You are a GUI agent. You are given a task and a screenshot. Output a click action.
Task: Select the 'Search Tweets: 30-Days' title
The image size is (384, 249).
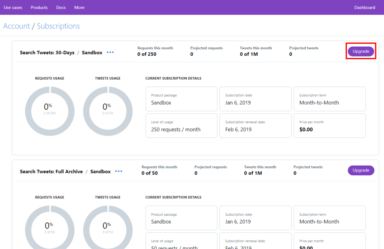47,52
